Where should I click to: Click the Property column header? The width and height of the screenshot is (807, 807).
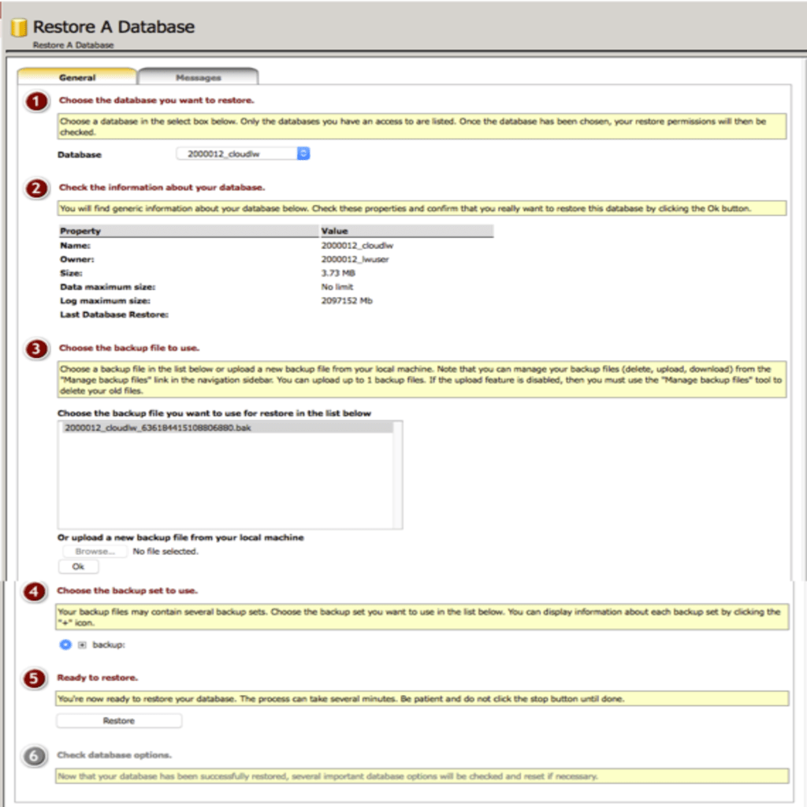pyautogui.click(x=188, y=231)
